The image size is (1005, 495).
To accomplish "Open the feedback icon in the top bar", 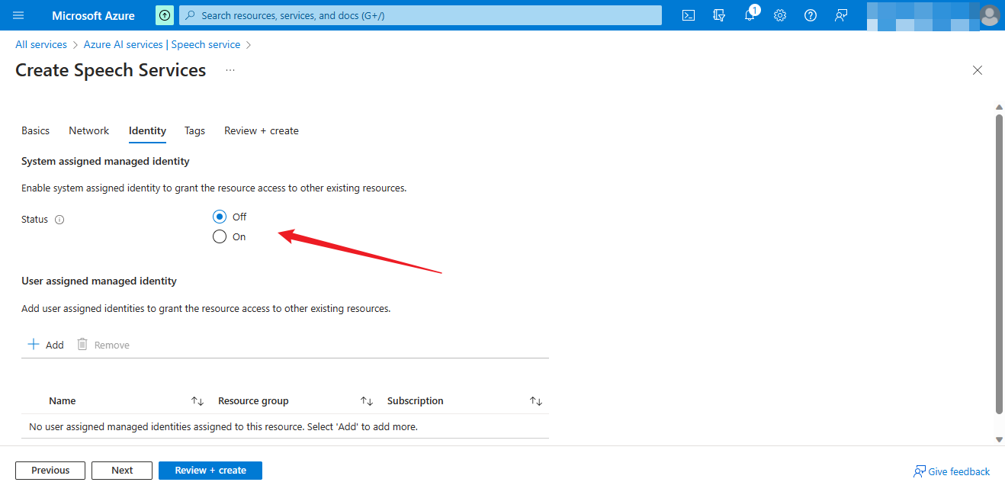I will click(x=841, y=15).
